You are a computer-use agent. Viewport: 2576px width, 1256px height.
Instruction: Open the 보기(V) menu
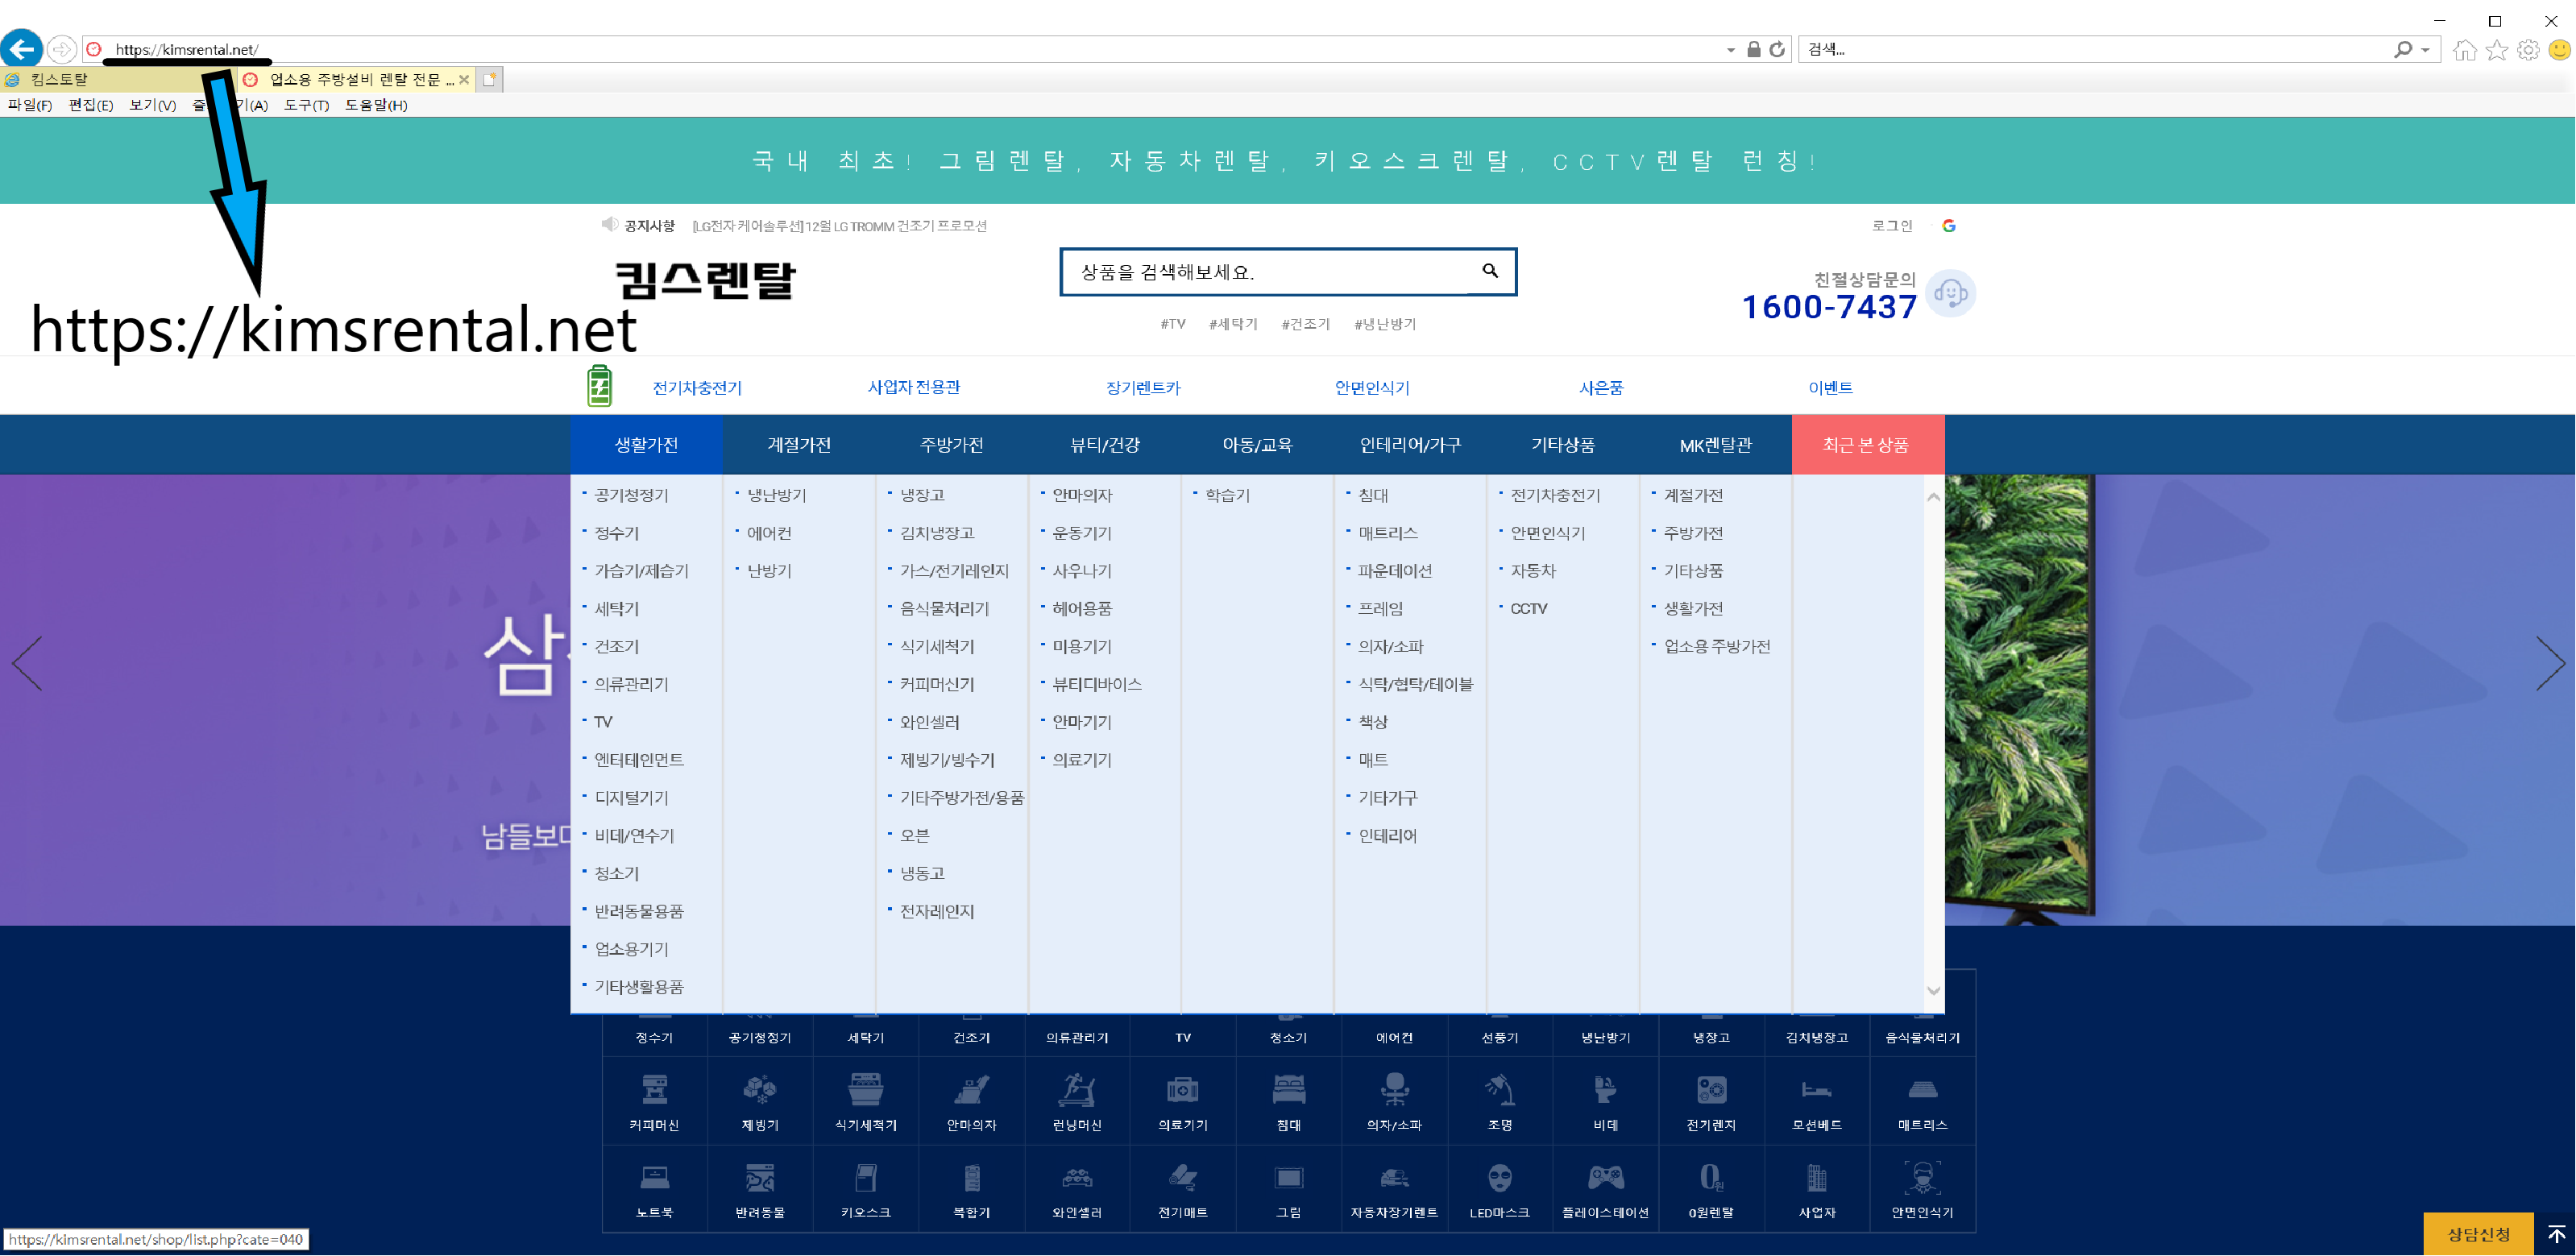(153, 105)
